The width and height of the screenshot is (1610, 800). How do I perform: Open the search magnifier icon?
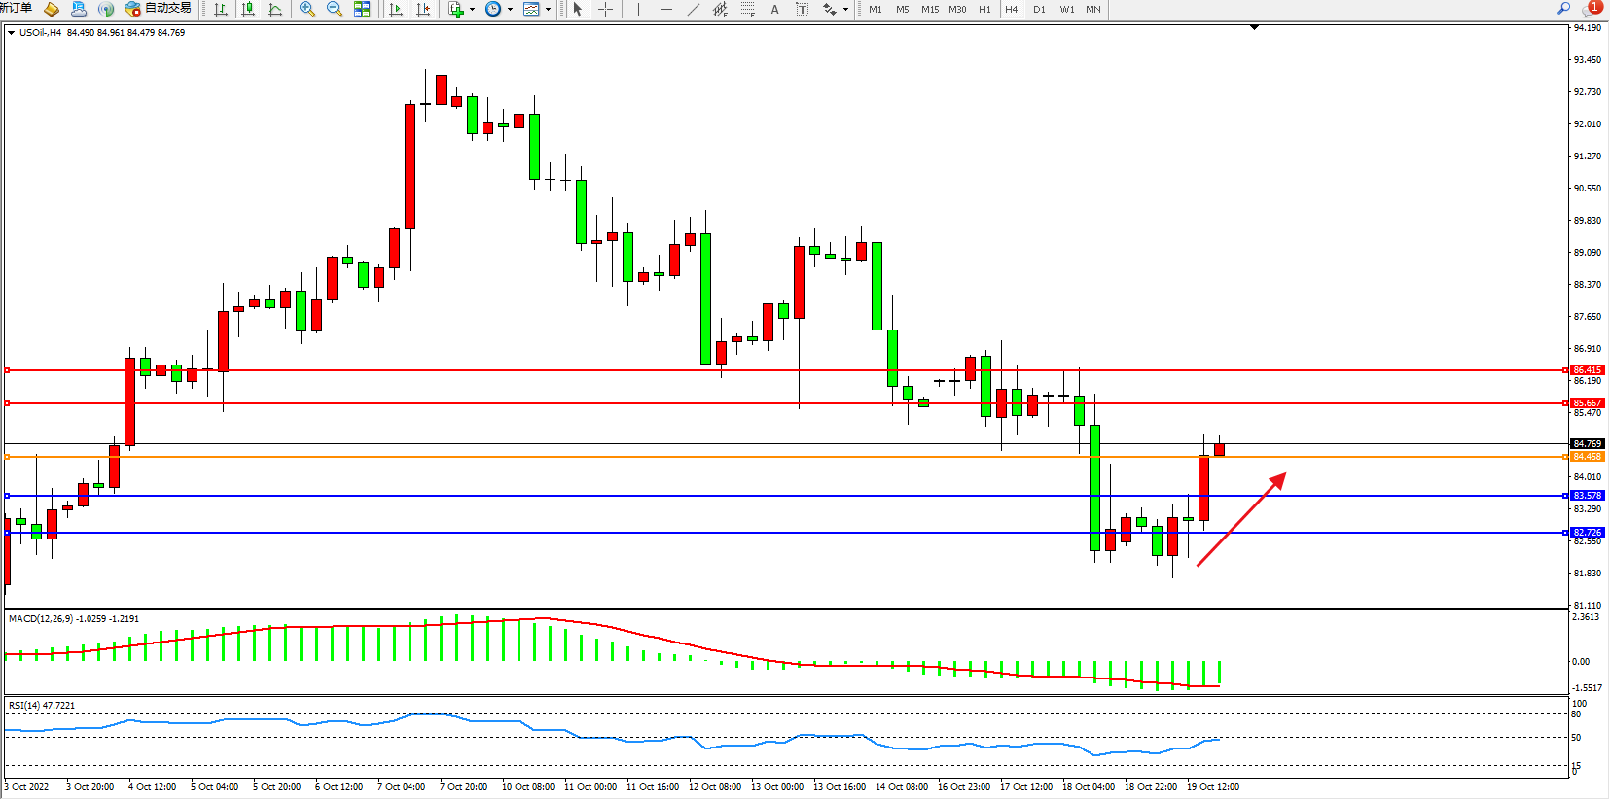point(1564,8)
